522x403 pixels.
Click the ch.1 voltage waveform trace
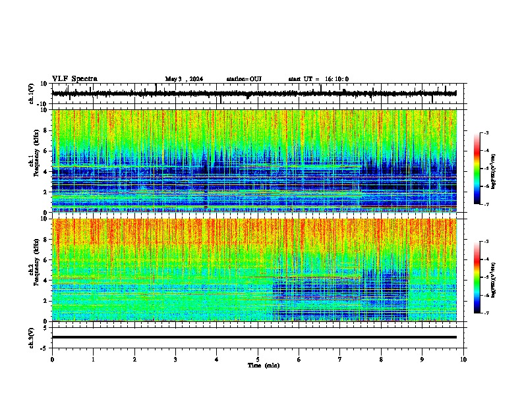(254, 94)
